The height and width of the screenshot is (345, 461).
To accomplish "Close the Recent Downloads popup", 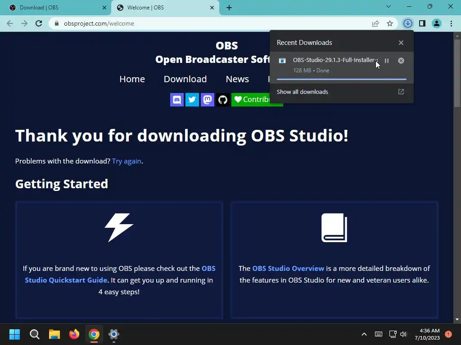I will point(401,43).
